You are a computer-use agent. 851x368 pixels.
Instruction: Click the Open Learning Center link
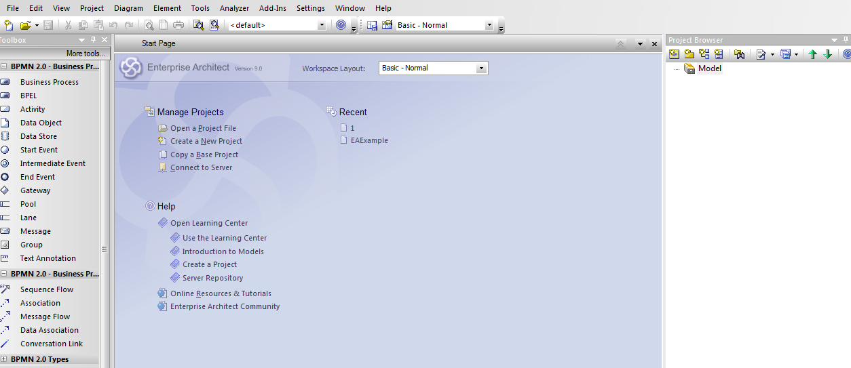(x=209, y=223)
